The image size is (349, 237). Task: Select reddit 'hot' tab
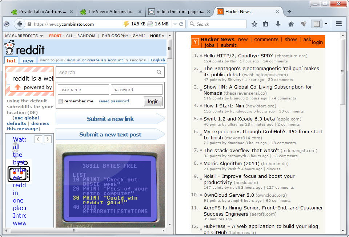point(11,61)
